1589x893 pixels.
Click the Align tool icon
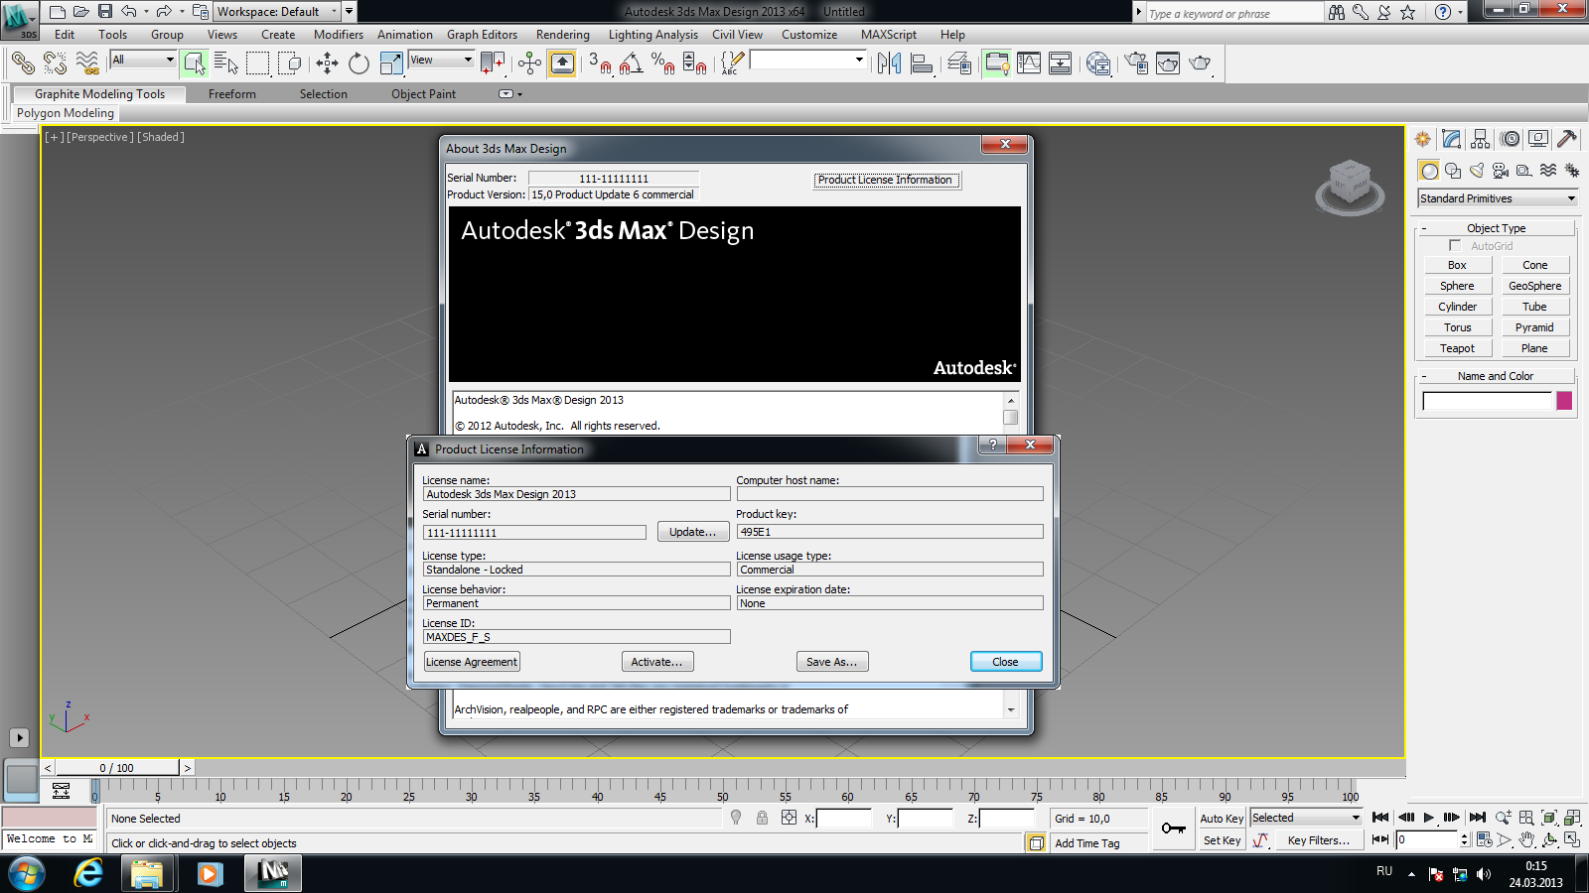tap(922, 64)
